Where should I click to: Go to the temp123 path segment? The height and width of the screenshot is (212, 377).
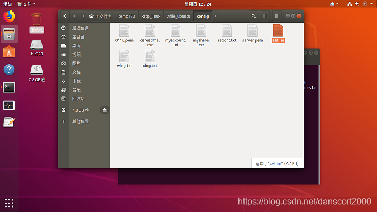click(x=126, y=16)
